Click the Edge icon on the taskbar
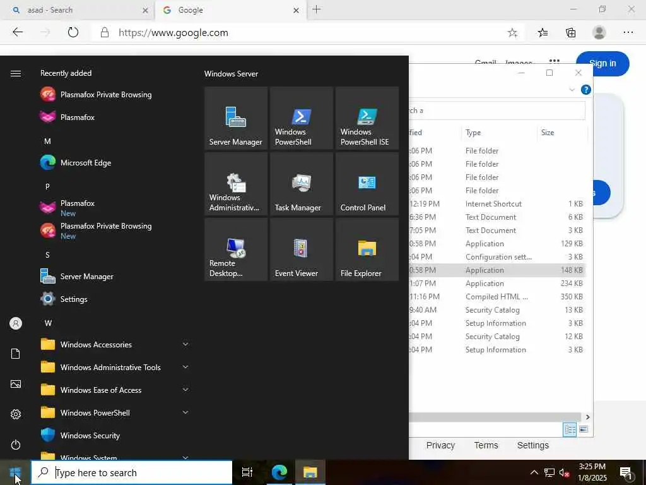This screenshot has height=485, width=646. [279, 472]
